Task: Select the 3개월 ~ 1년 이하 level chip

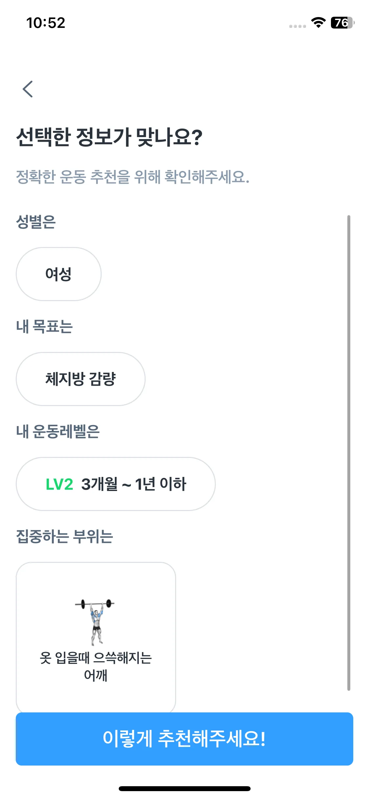Action: 116,484
